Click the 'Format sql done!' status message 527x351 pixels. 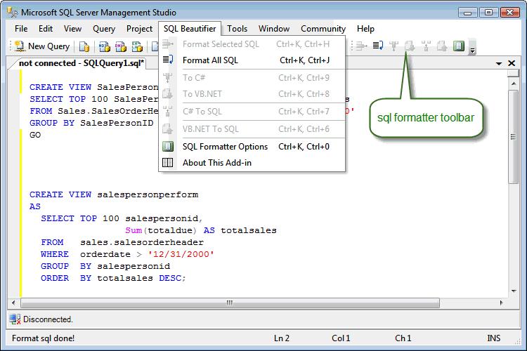point(43,338)
